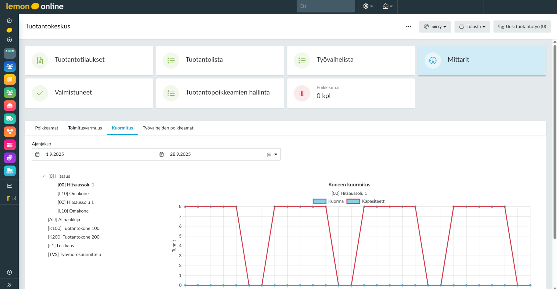Select the delivery truck icon in the sidebar
This screenshot has height=289, width=557.
click(x=10, y=118)
